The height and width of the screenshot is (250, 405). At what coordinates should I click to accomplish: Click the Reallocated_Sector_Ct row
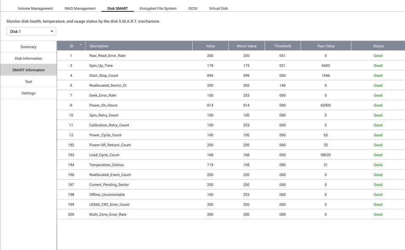(x=108, y=85)
